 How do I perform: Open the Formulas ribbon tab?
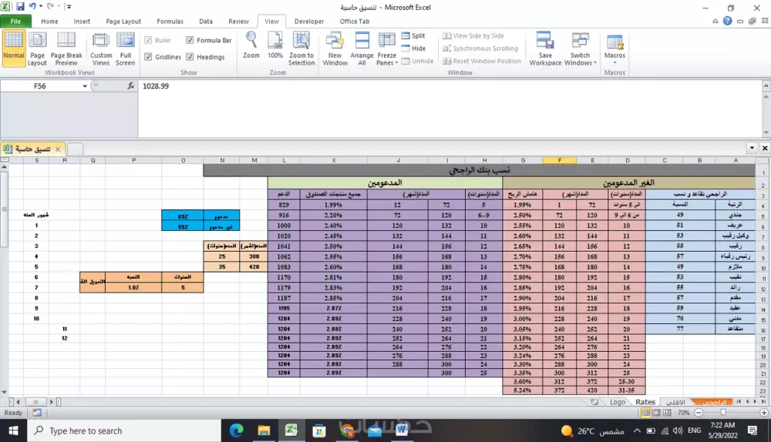(x=170, y=21)
